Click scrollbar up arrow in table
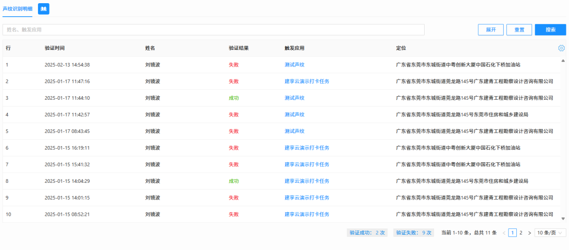This screenshot has height=250, width=569. click(563, 60)
